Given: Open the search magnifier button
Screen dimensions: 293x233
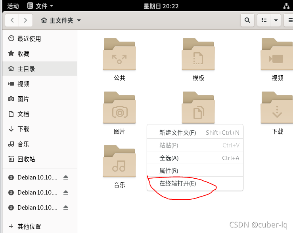Looking at the screenshot, I should [247, 20].
